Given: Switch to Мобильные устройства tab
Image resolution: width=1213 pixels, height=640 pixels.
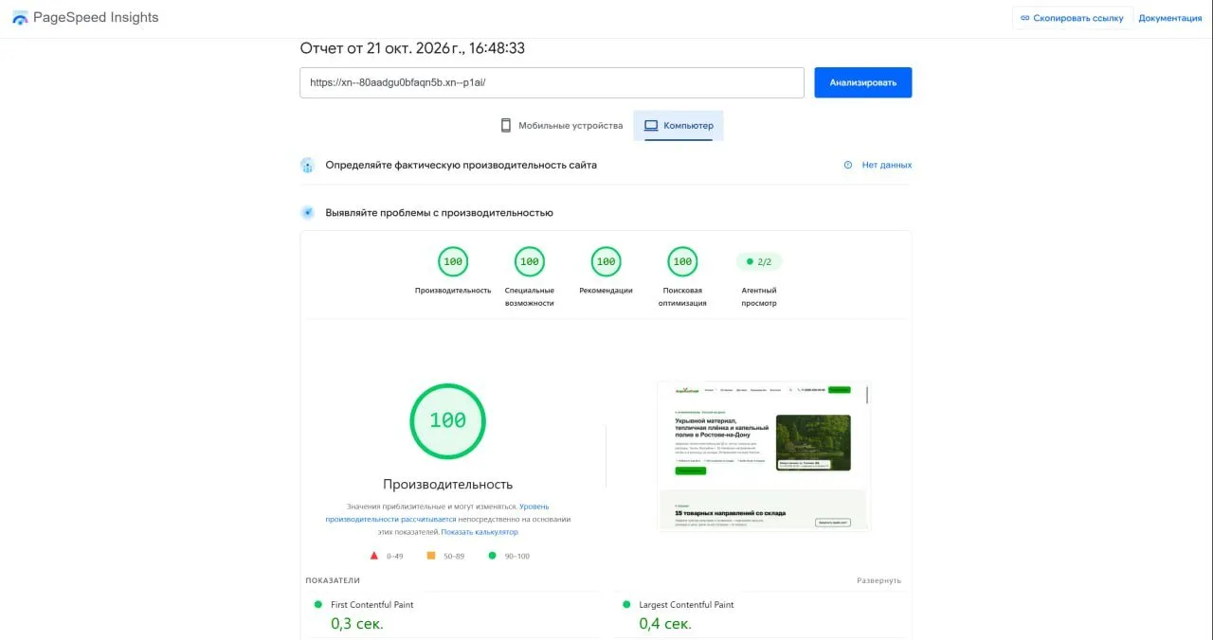Looking at the screenshot, I should click(561, 125).
